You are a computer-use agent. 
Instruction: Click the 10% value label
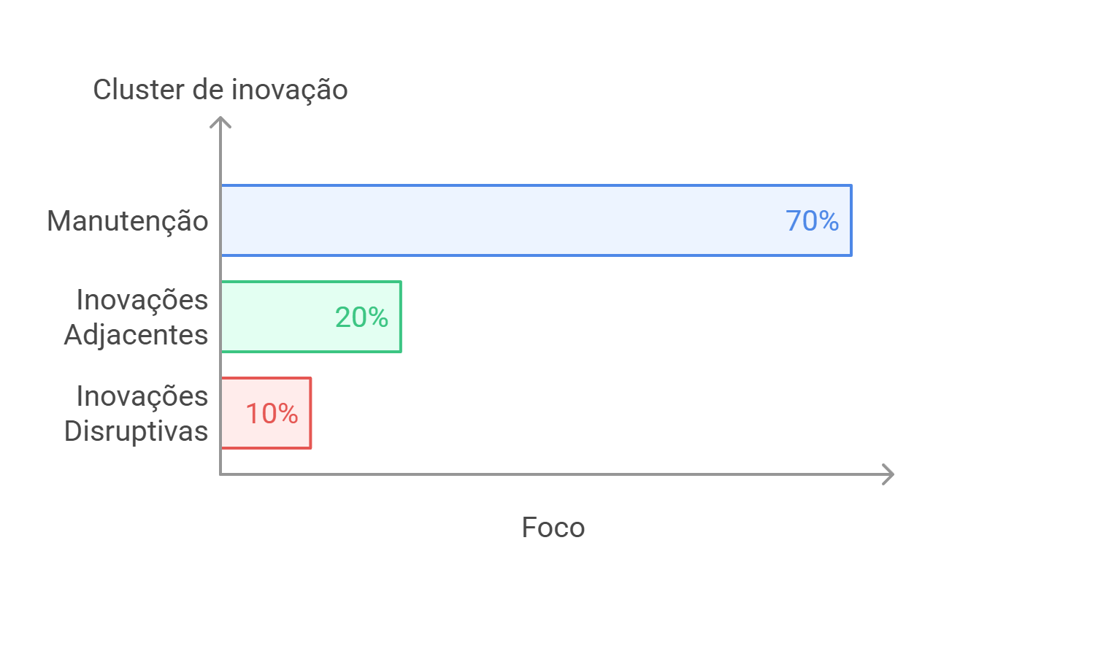tap(272, 413)
